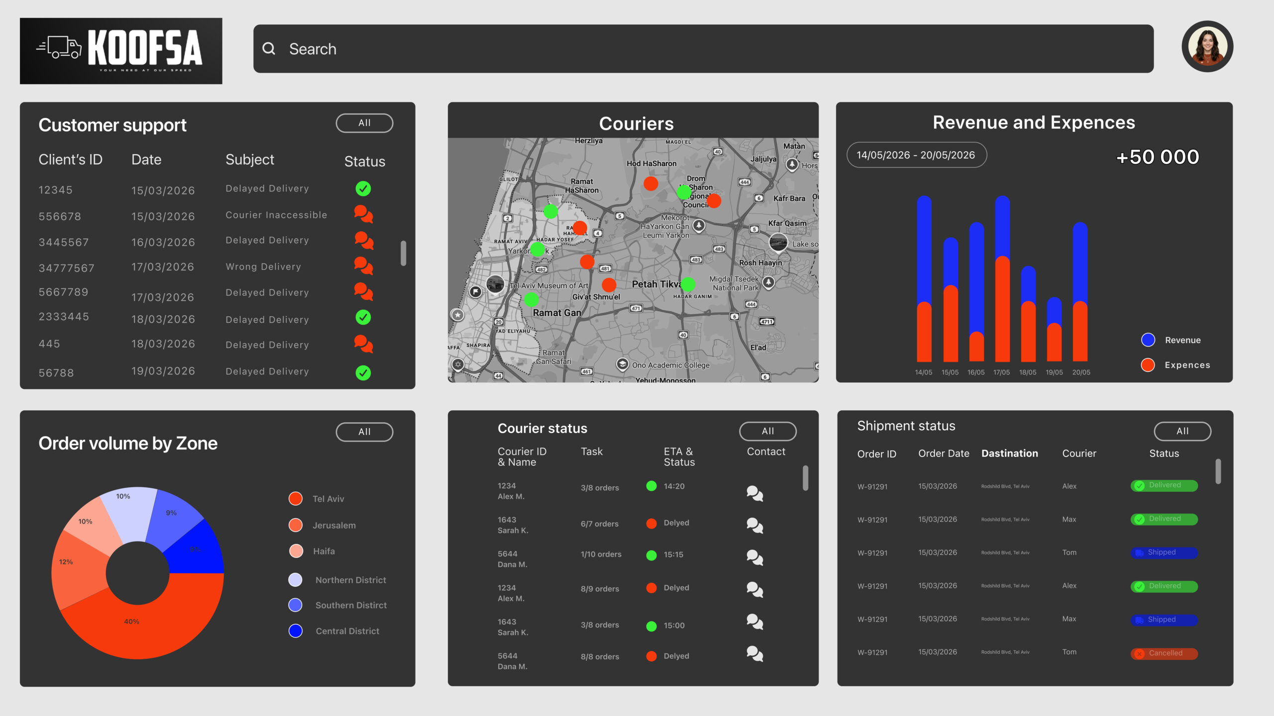Click the green resolved checkmark for client 12345
Viewport: 1274px width, 716px height.
click(x=363, y=188)
